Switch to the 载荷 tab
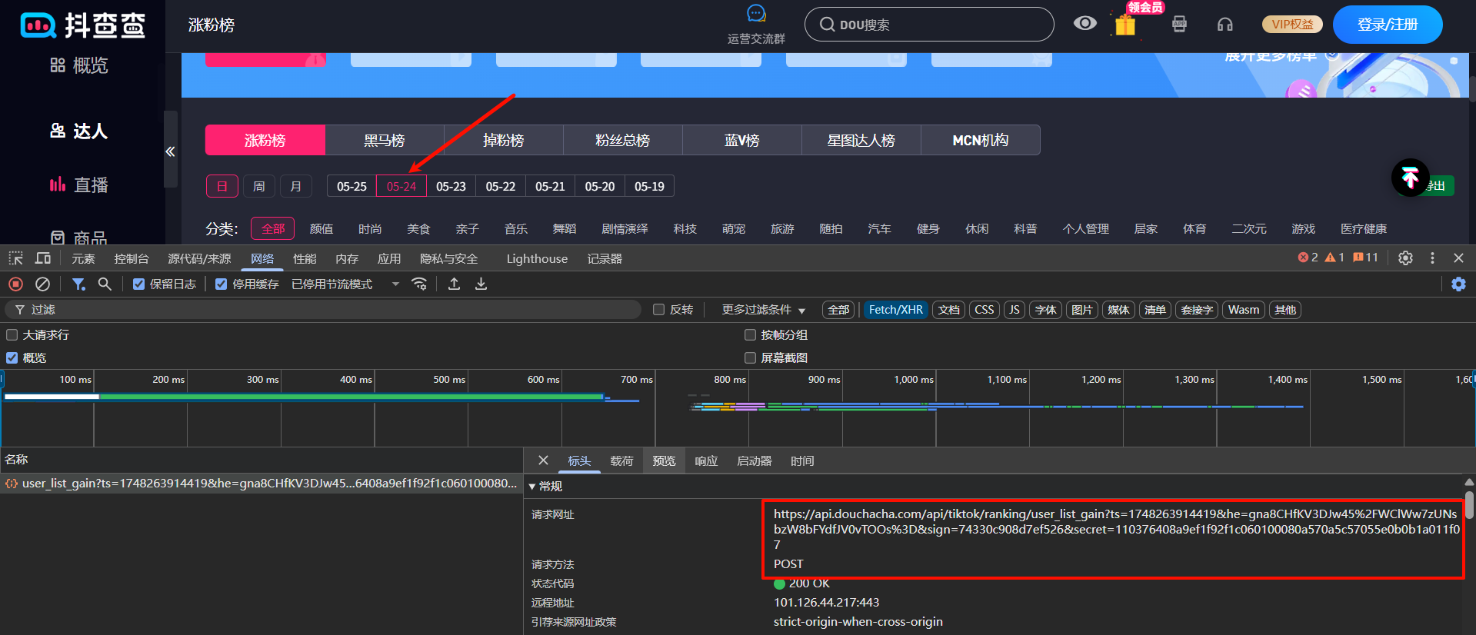Image resolution: width=1476 pixels, height=635 pixels. click(x=621, y=461)
